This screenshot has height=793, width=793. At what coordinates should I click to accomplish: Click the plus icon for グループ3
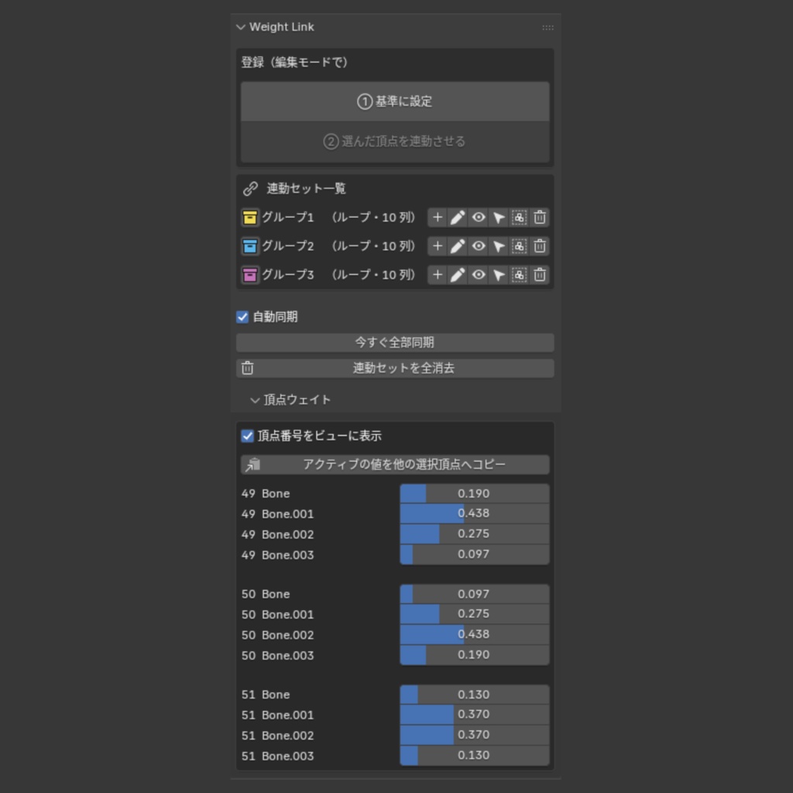click(438, 275)
